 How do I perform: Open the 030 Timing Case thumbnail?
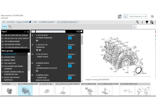pos(47,91)
